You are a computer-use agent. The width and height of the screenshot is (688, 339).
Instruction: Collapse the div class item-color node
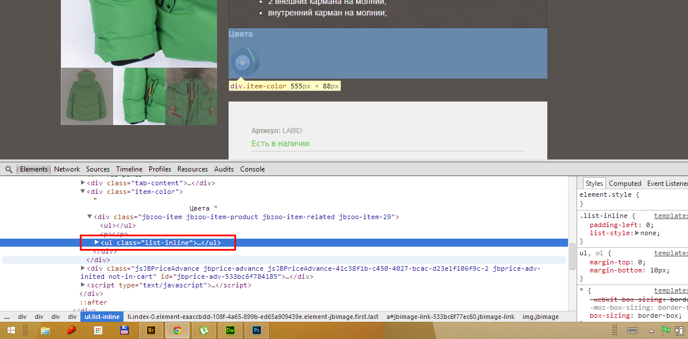click(83, 192)
